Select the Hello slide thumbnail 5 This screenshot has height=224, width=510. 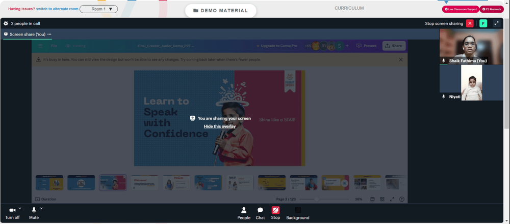coord(176,182)
